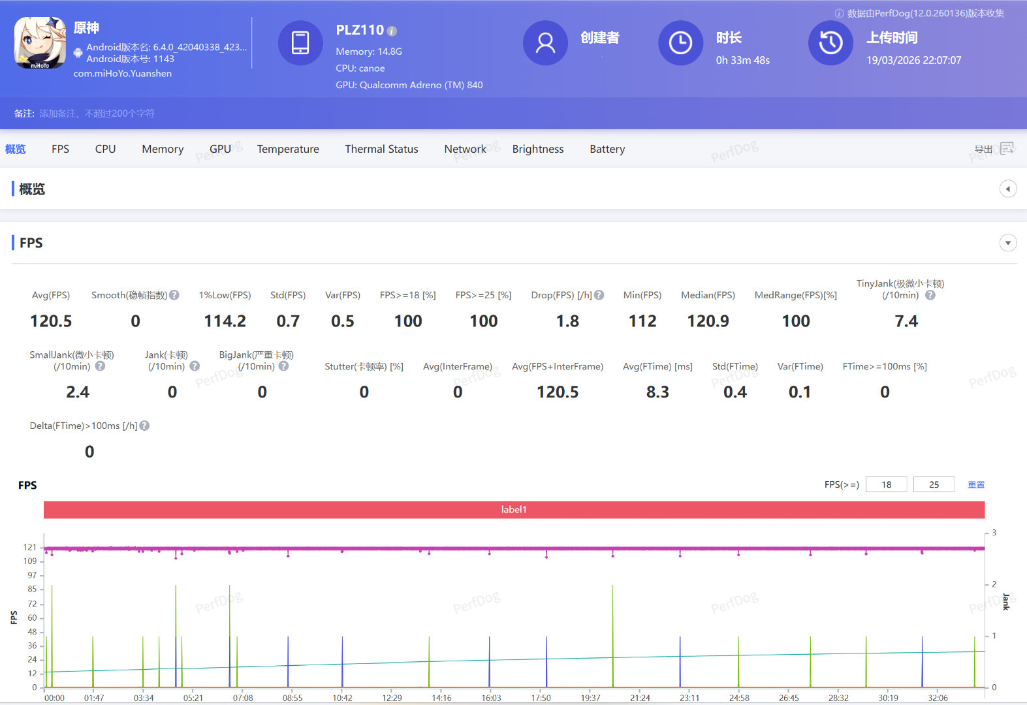Click the info icon next to PLZ110
The width and height of the screenshot is (1027, 705).
coord(392,31)
